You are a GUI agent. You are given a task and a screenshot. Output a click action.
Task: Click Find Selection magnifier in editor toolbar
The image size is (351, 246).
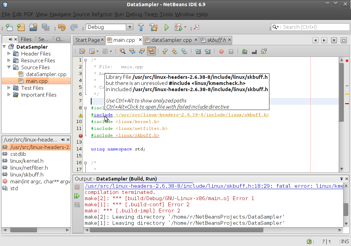click(x=122, y=51)
